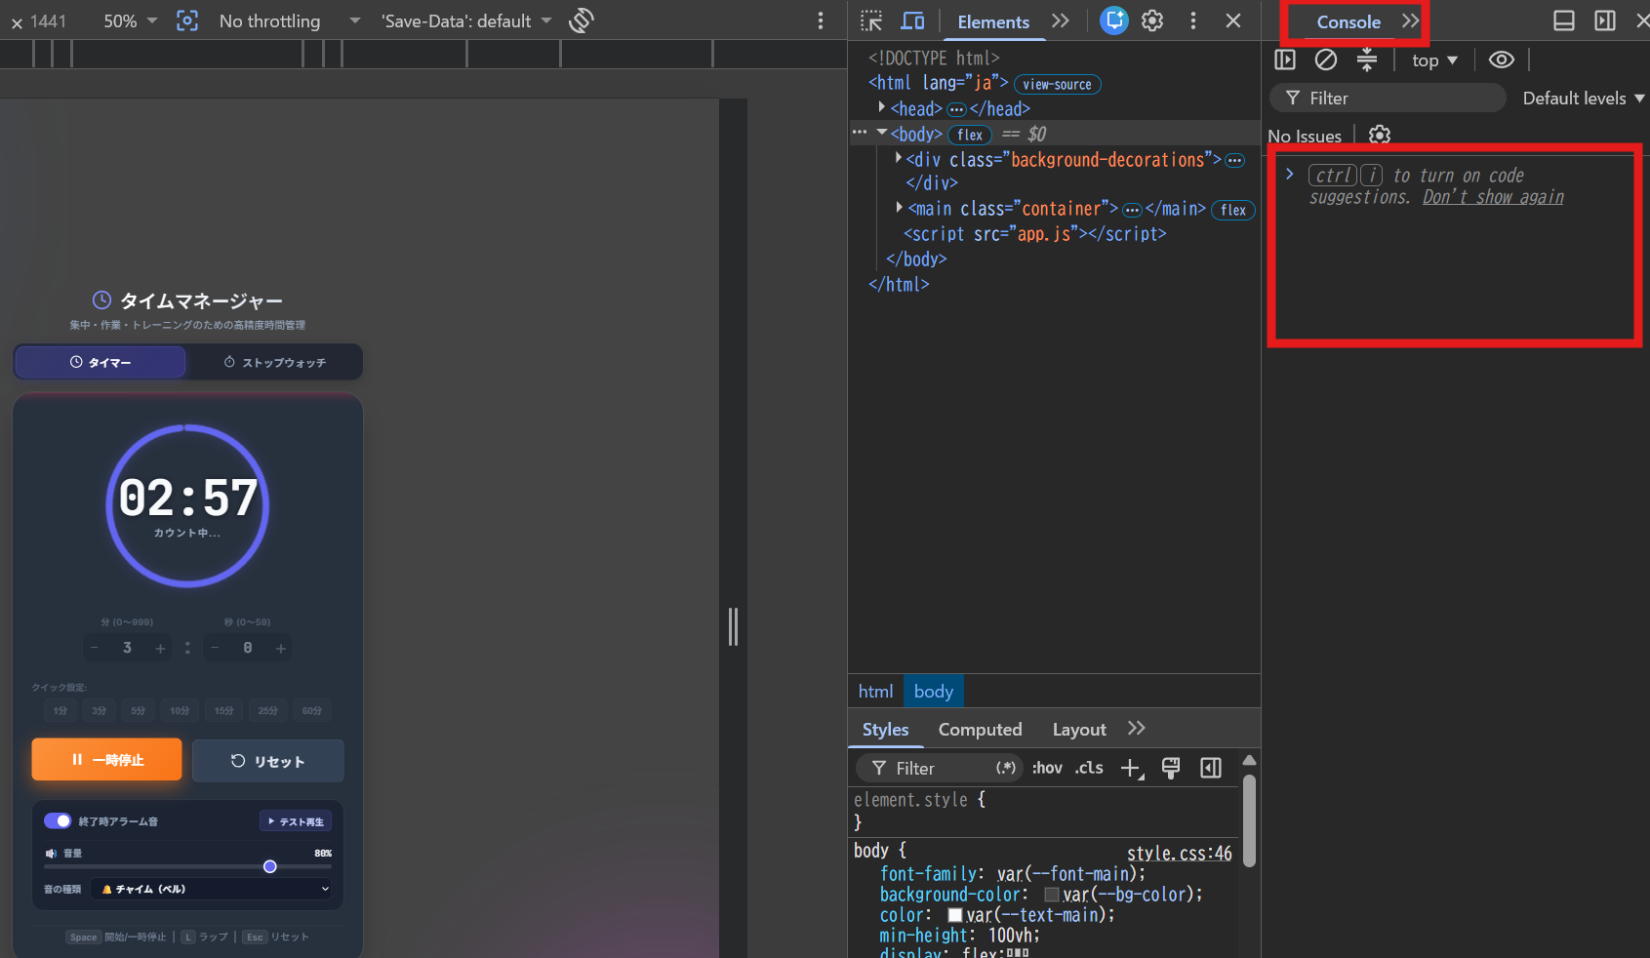Toggle the side panel dock icon

click(x=1605, y=20)
